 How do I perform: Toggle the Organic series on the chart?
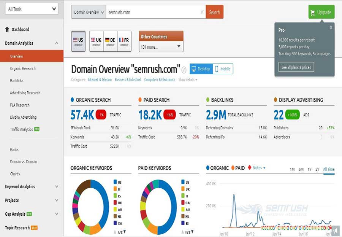coord(217,168)
